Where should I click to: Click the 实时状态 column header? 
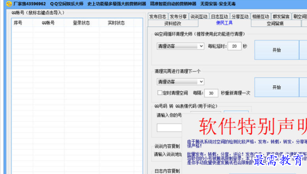(116, 23)
